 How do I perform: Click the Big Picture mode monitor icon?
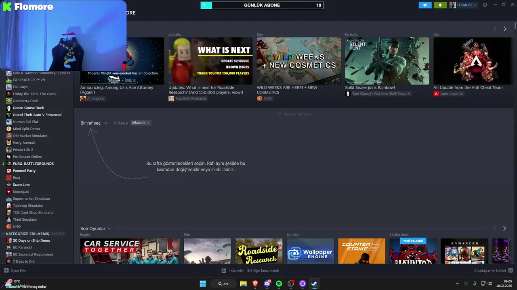click(x=485, y=5)
